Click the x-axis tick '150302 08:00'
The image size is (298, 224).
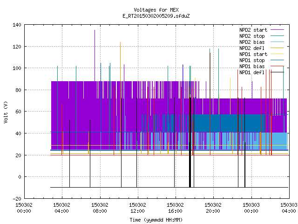click(100, 208)
